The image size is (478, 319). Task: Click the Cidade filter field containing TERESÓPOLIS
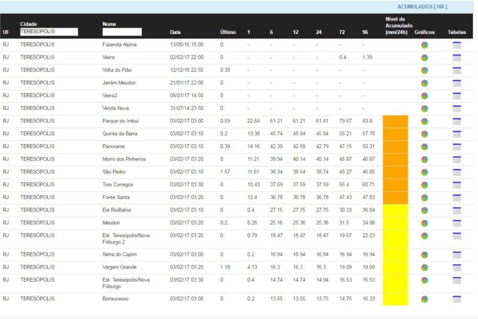click(x=49, y=32)
